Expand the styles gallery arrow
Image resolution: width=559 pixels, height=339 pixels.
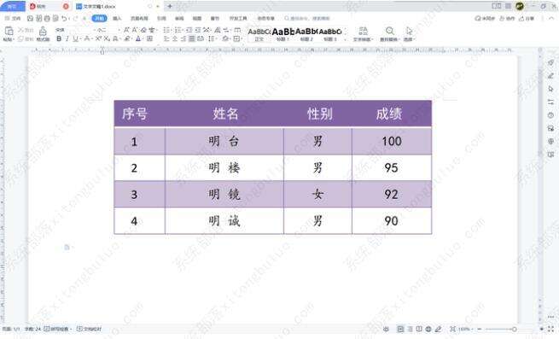345,39
